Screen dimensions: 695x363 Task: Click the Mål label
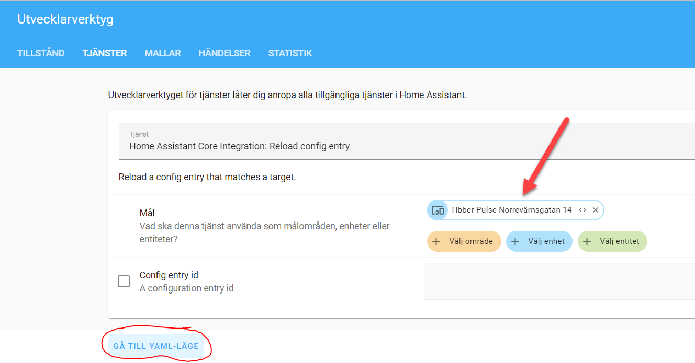coord(147,213)
